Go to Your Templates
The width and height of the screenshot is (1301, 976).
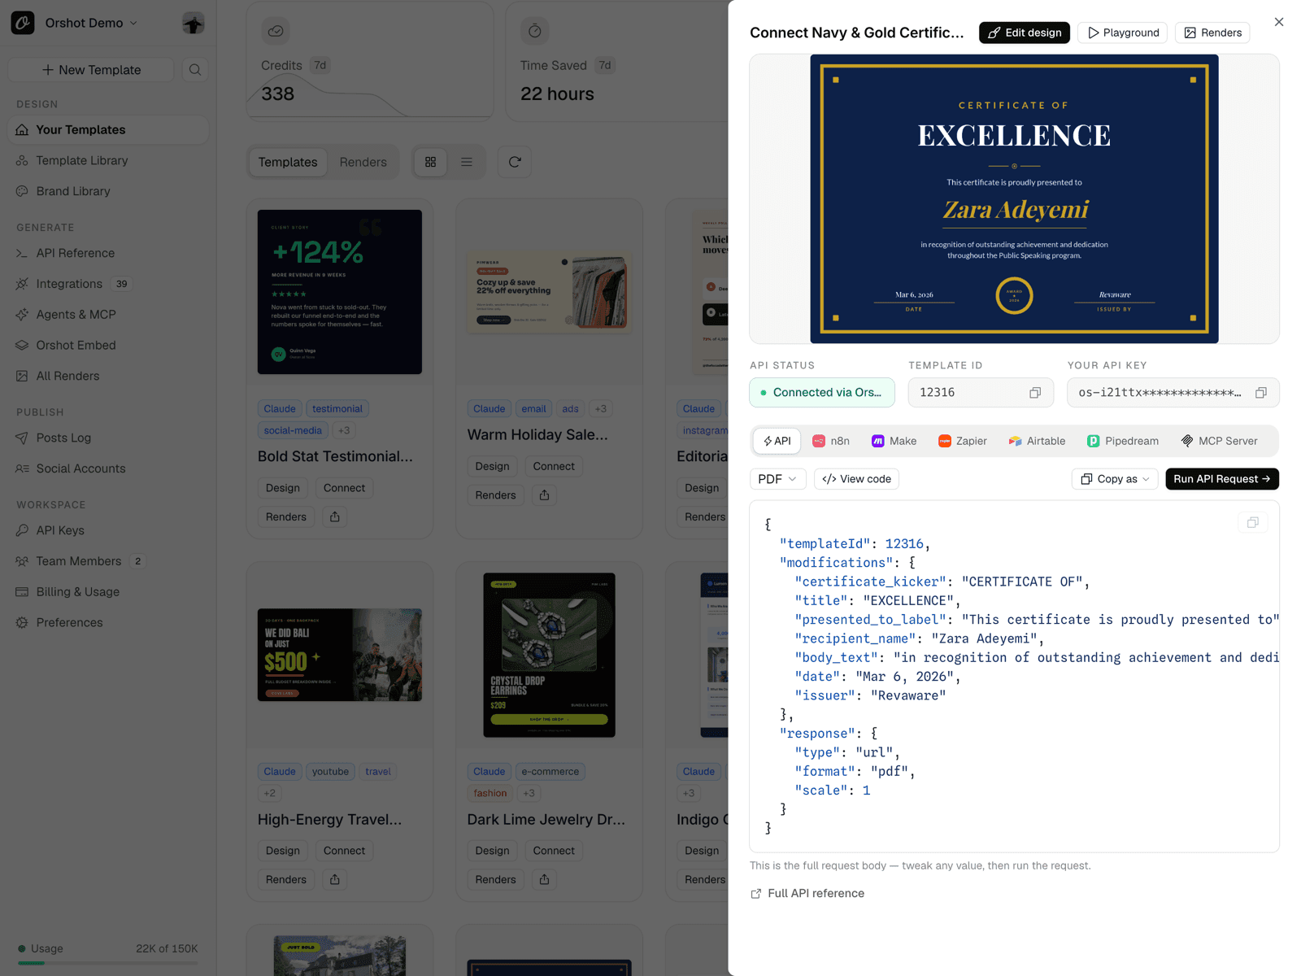[x=108, y=130]
